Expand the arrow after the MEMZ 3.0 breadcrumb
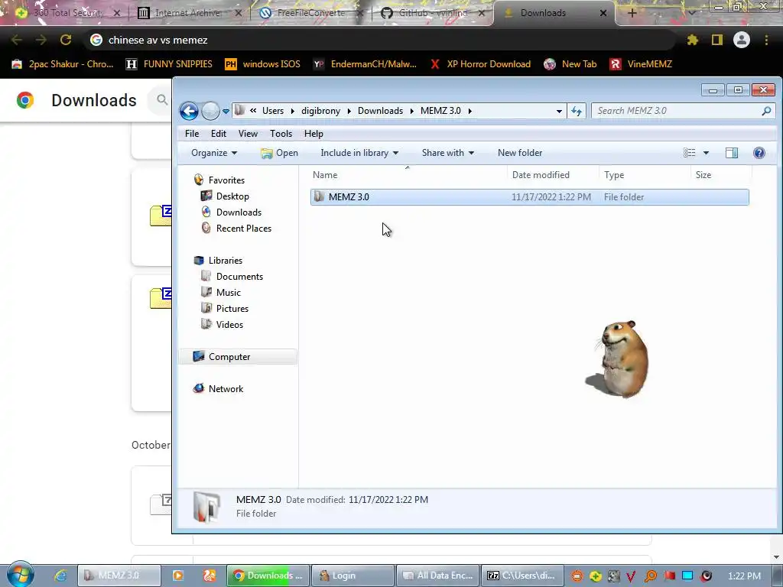This screenshot has height=587, width=783. tap(470, 111)
